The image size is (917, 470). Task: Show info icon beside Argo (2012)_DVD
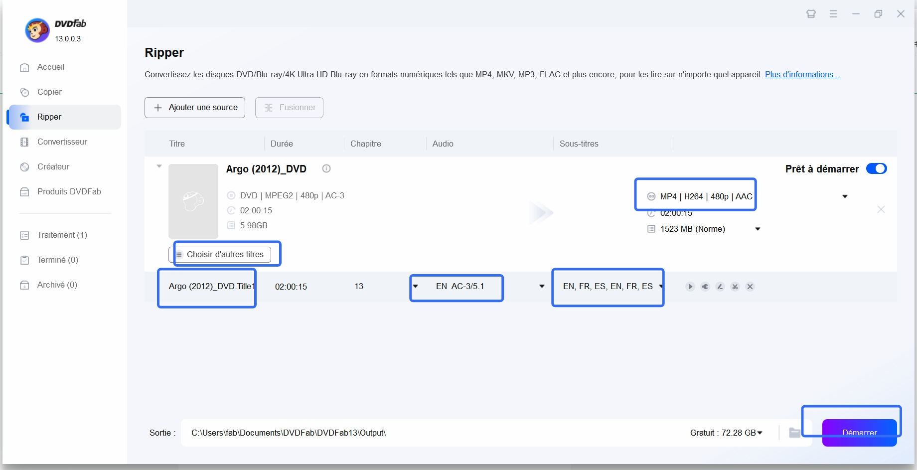click(326, 169)
